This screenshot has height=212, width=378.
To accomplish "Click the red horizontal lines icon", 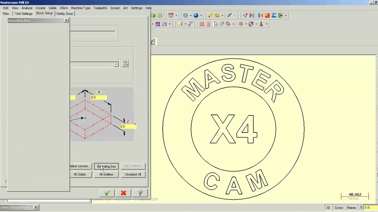I will pyautogui.click(x=208, y=24).
